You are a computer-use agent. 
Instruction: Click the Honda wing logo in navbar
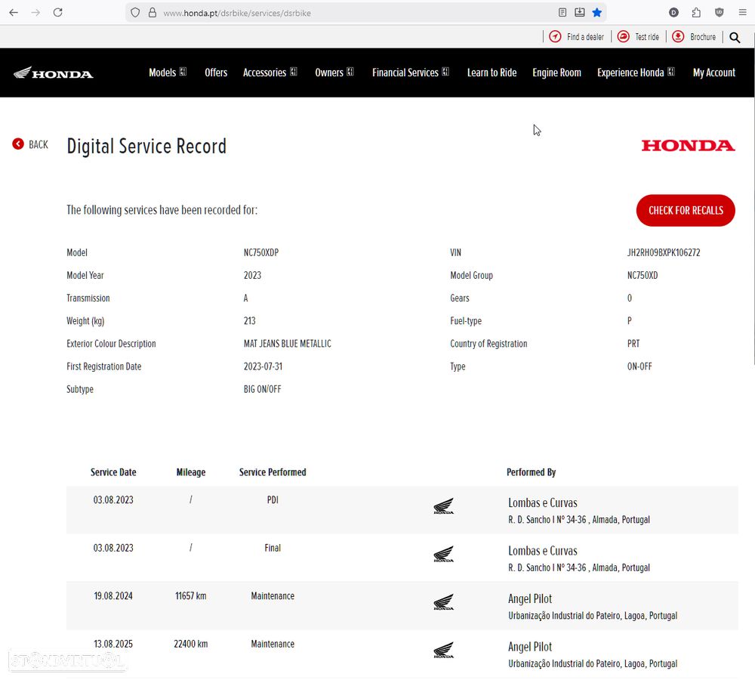coord(53,73)
